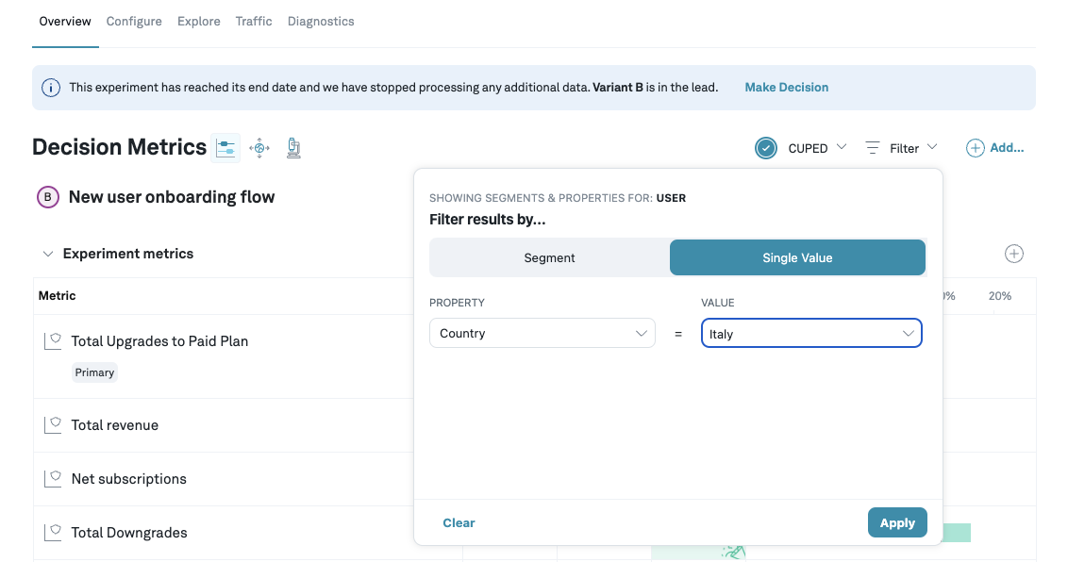Clear the current filter
Screen dimensions: 1068x562
(x=459, y=521)
